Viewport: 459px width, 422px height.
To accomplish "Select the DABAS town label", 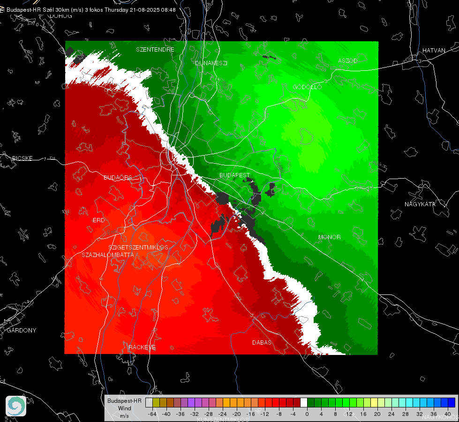I will click(x=262, y=342).
